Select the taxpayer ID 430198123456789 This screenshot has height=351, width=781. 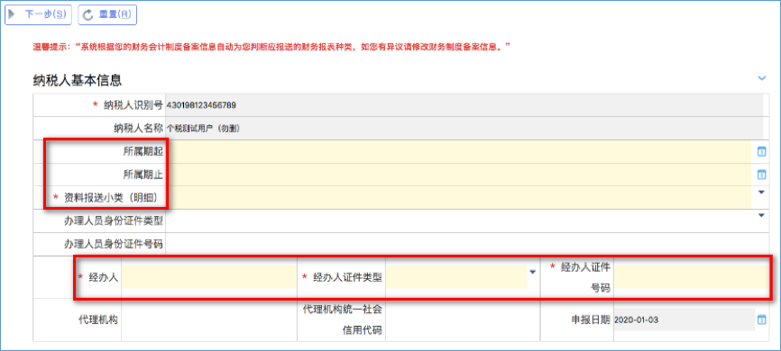click(201, 105)
